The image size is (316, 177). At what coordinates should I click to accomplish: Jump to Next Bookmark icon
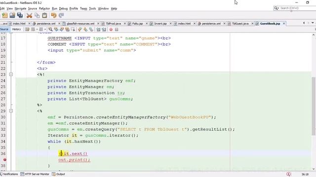click(85, 29)
